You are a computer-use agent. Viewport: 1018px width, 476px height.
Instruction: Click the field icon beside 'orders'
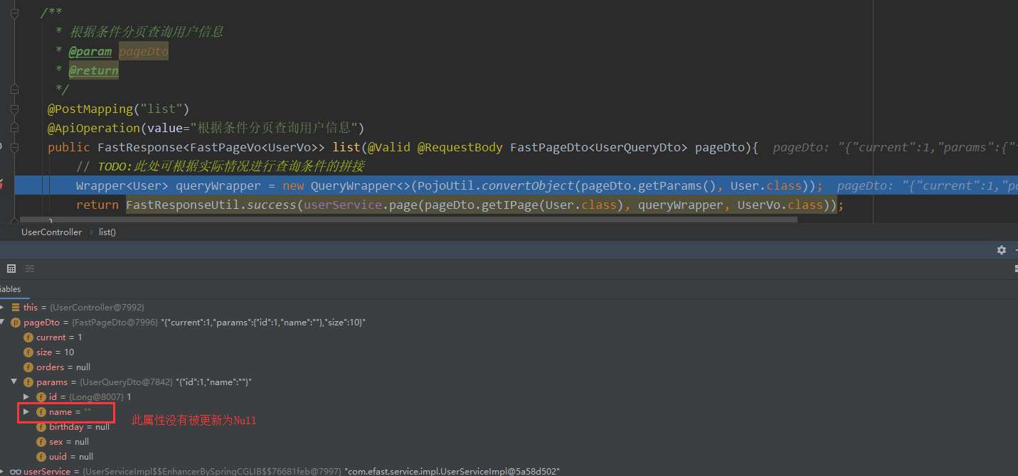click(x=28, y=367)
